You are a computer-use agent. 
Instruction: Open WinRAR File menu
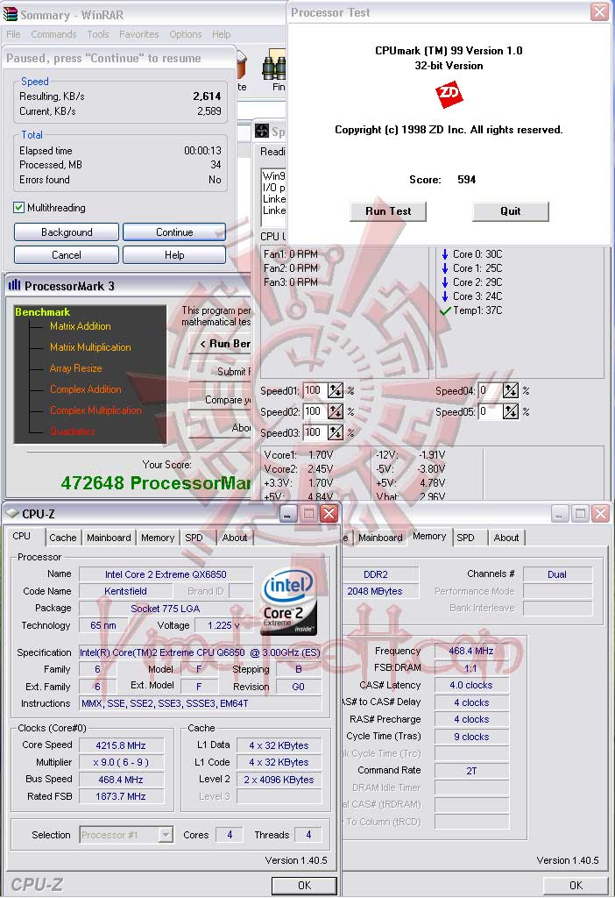pos(13,34)
